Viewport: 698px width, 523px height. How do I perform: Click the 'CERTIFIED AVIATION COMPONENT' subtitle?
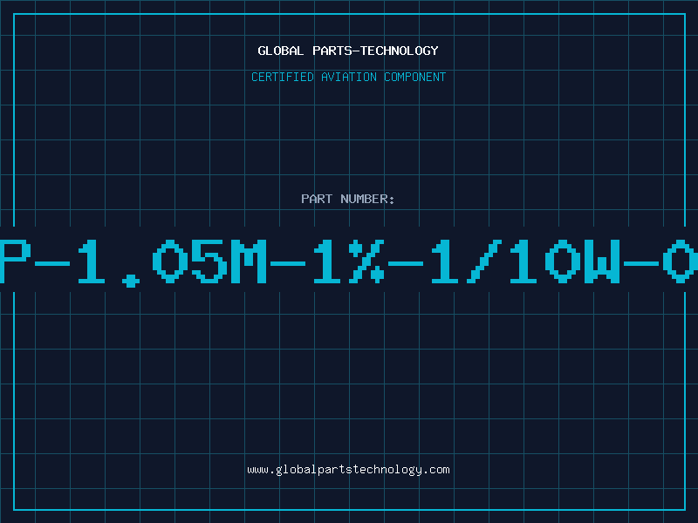348,77
